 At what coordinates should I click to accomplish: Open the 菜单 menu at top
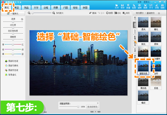(x=139, y=2)
